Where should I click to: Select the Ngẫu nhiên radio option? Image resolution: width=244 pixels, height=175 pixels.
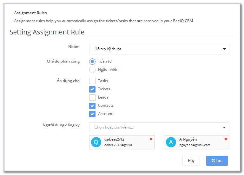coord(92,70)
